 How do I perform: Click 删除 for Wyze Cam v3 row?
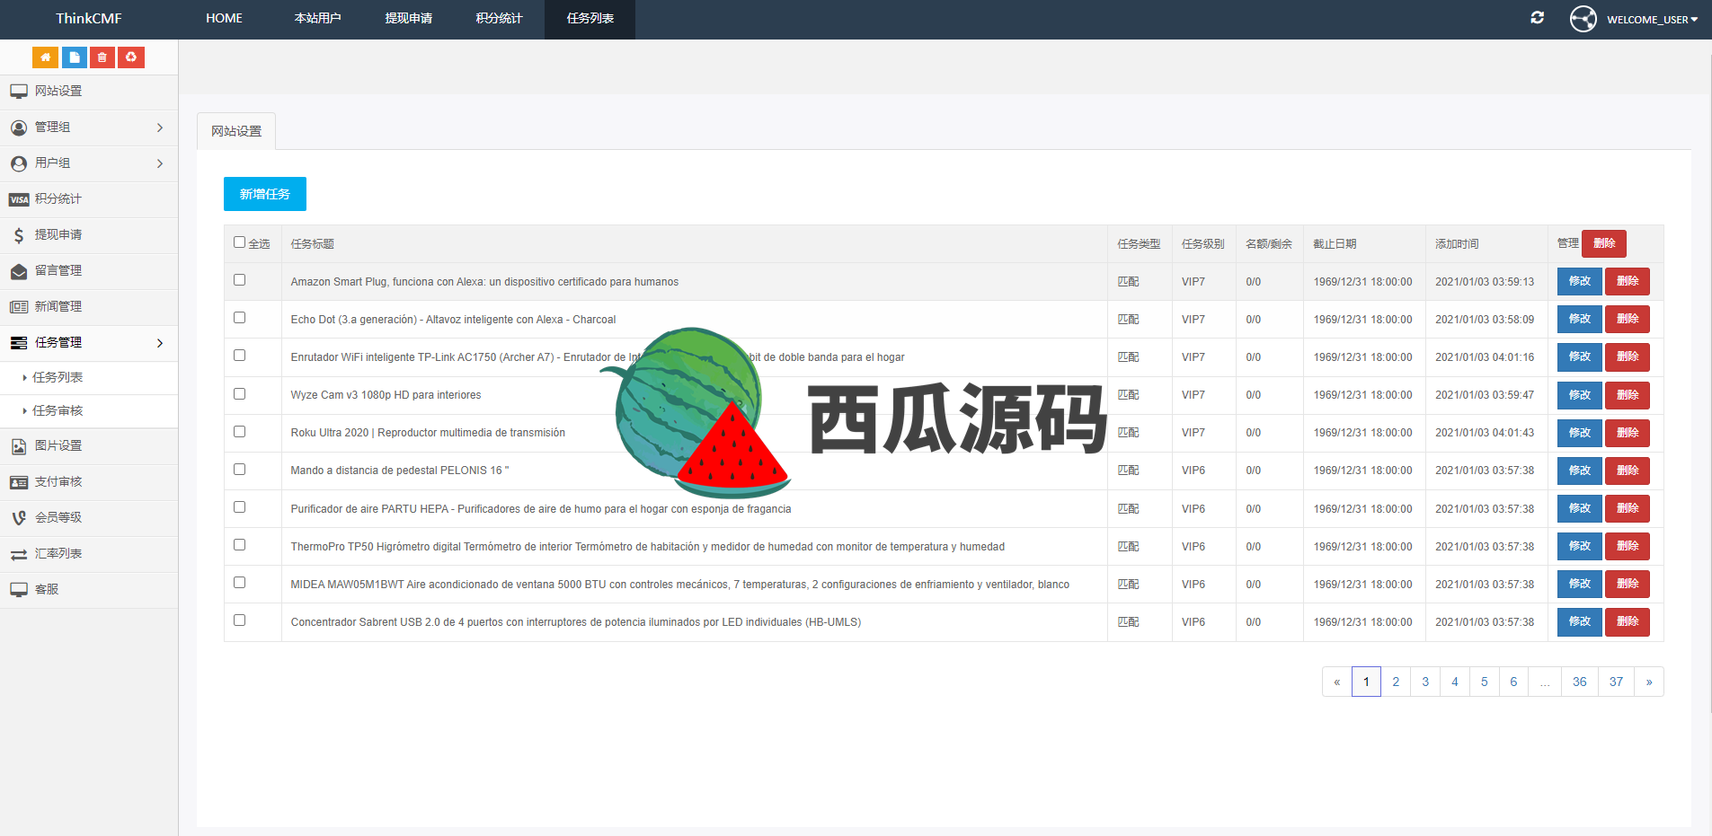(x=1628, y=395)
